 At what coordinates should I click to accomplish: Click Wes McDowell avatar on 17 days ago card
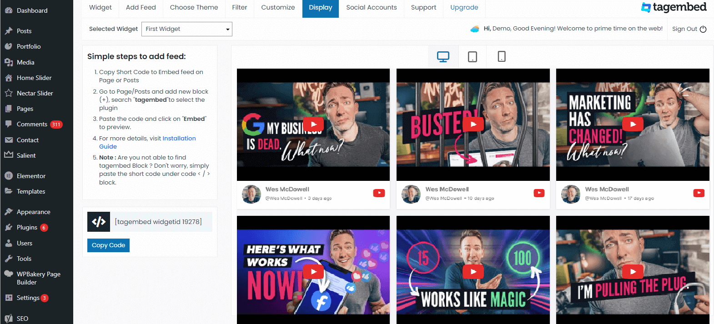pyautogui.click(x=571, y=194)
